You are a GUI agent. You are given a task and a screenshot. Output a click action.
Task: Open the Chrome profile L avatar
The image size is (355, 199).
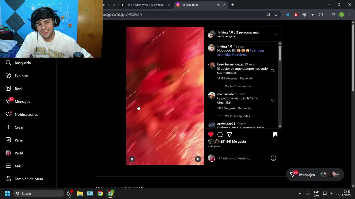341,15
